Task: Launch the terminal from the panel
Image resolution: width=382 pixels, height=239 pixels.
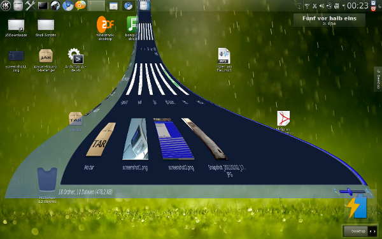Action: (43, 6)
